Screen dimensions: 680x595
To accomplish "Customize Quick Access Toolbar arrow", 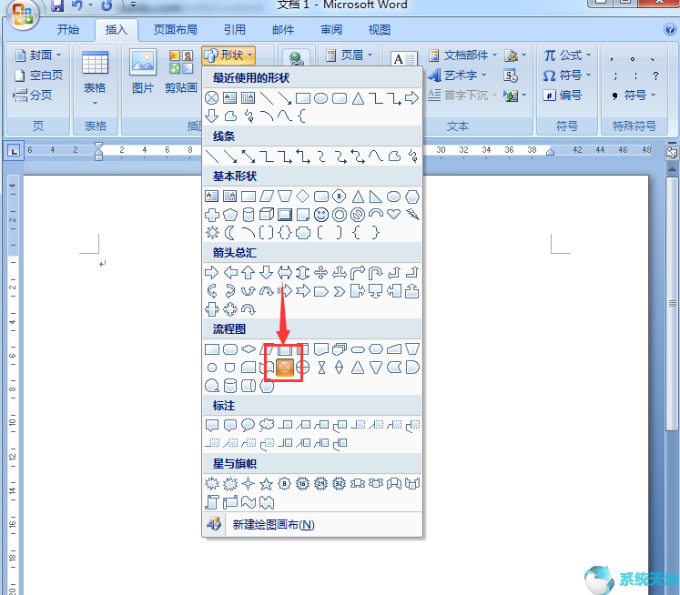I will point(133,5).
